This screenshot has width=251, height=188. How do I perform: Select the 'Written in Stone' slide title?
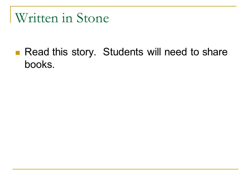coord(62,18)
